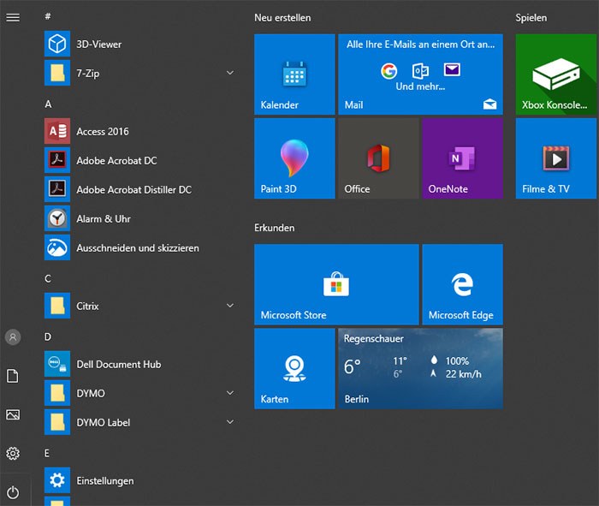Open Access 2016
Image resolution: width=599 pixels, height=506 pixels.
139,131
